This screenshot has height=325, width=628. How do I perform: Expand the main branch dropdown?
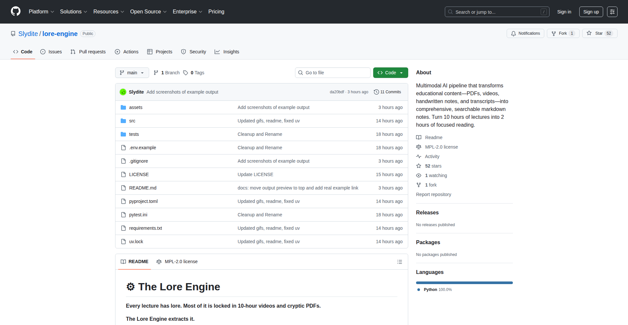pyautogui.click(x=132, y=73)
